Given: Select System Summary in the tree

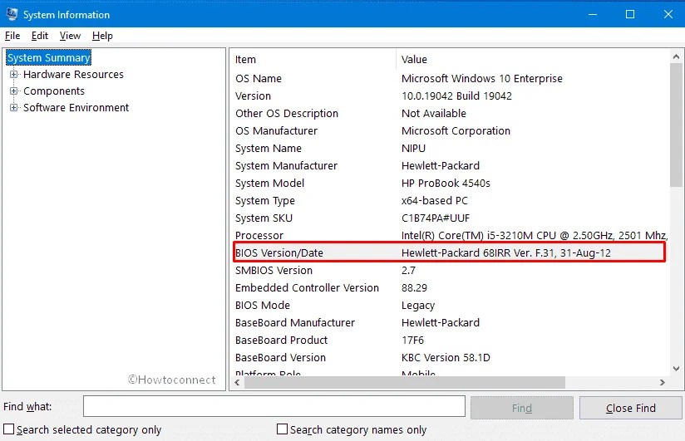Looking at the screenshot, I should point(48,57).
